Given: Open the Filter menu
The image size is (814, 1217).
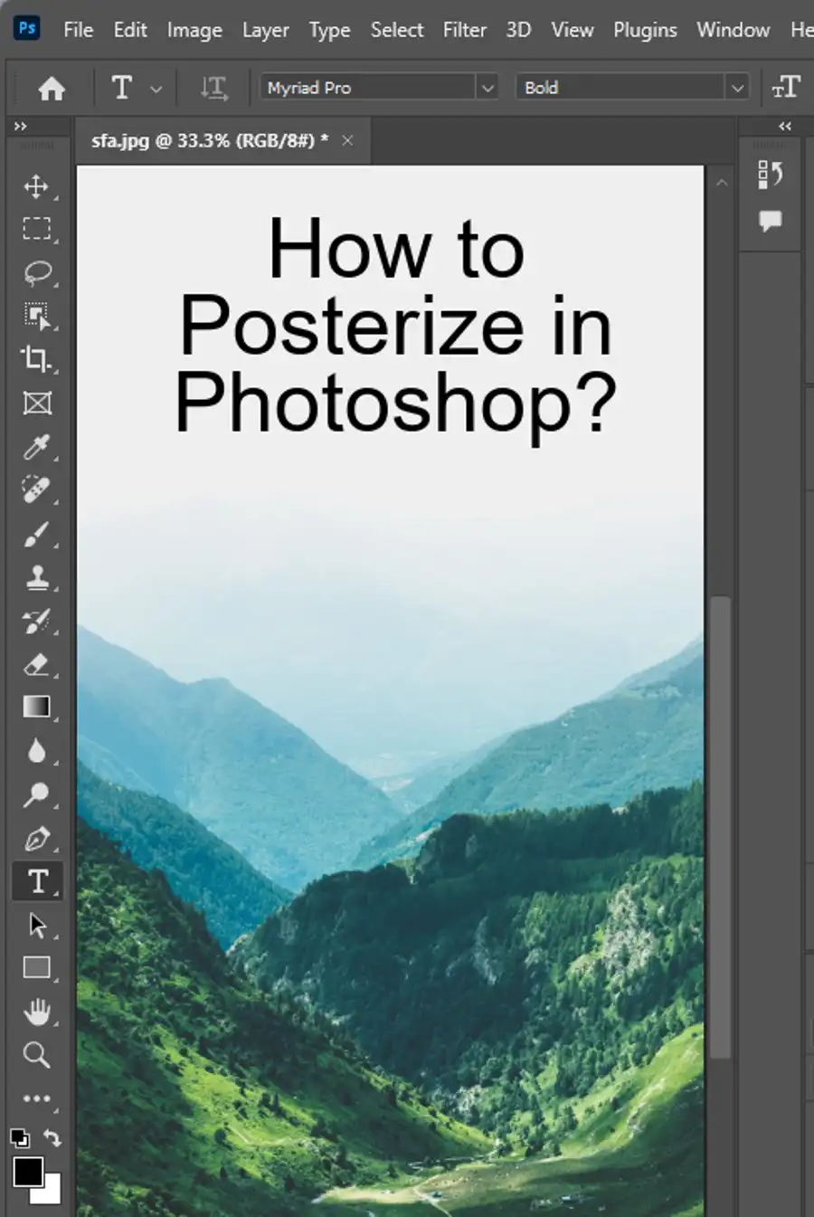Looking at the screenshot, I should point(465,30).
